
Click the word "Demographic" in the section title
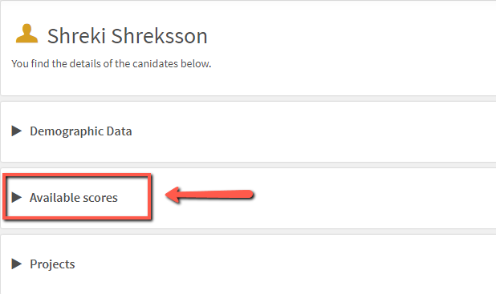67,131
